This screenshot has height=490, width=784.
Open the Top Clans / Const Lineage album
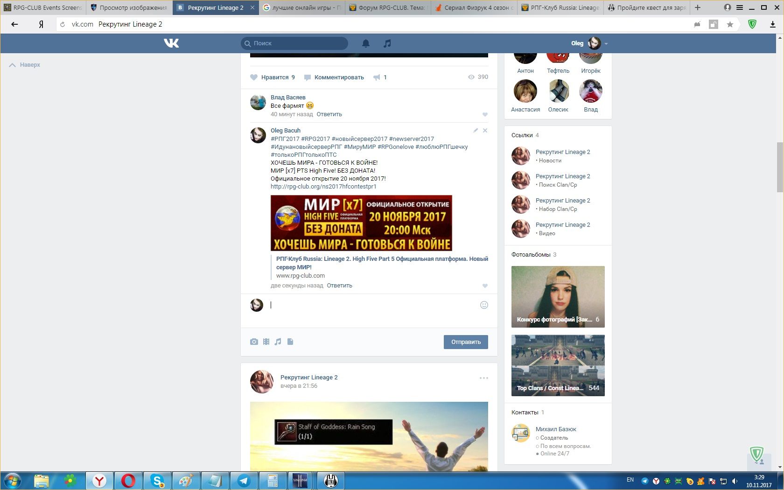[558, 365]
